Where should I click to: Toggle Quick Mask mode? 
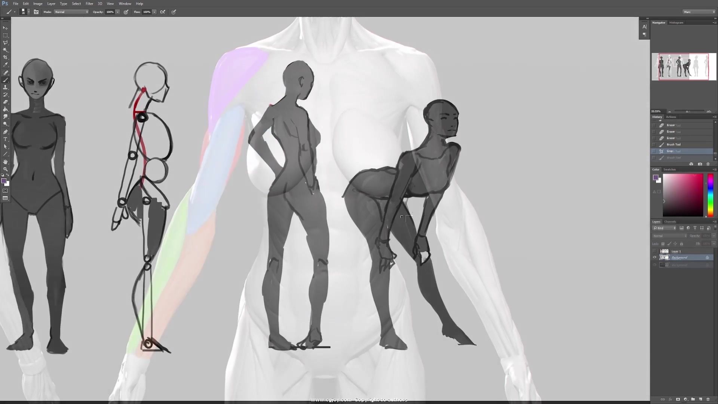[5, 191]
